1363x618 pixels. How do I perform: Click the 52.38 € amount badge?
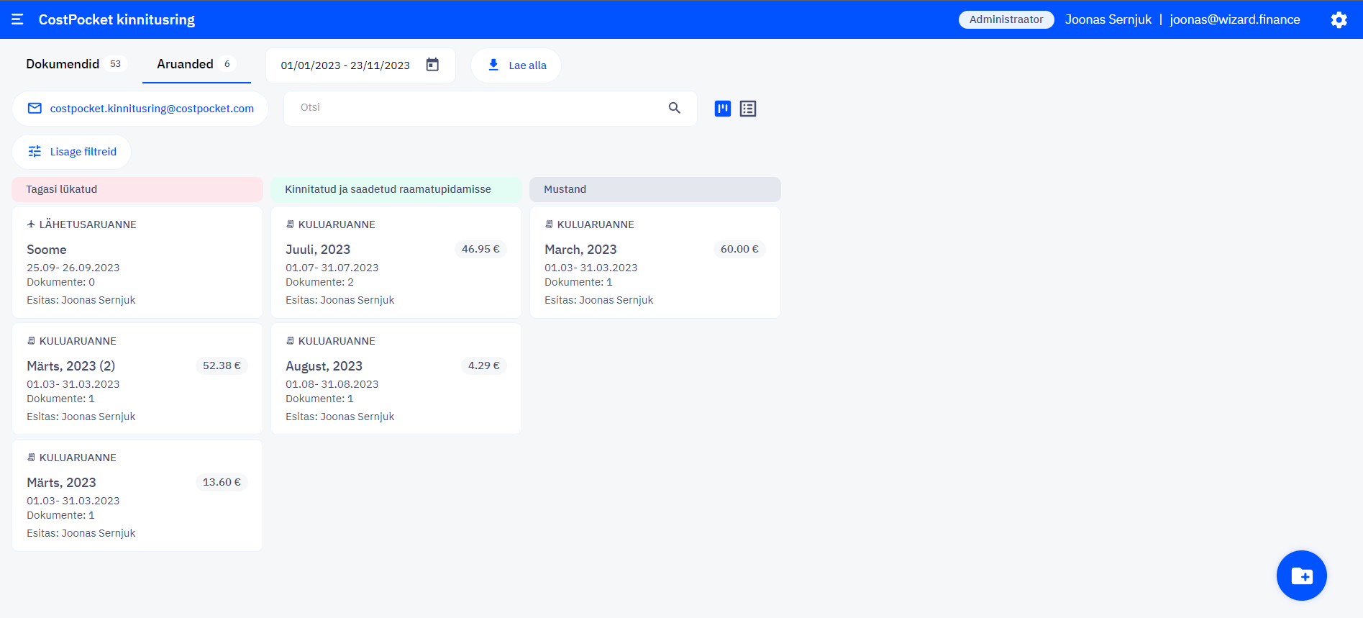coord(222,365)
